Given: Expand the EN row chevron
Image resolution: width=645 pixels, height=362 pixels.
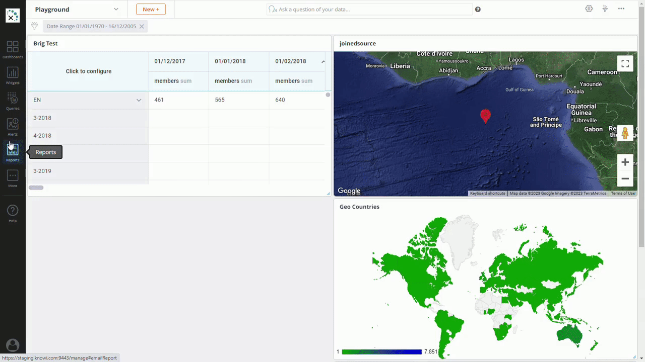Looking at the screenshot, I should pyautogui.click(x=139, y=100).
